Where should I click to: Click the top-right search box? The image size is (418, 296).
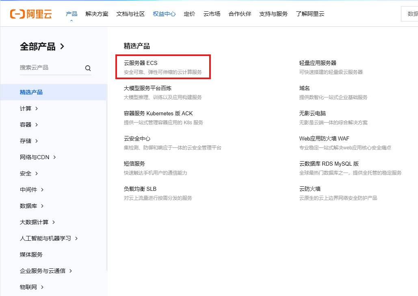409,14
